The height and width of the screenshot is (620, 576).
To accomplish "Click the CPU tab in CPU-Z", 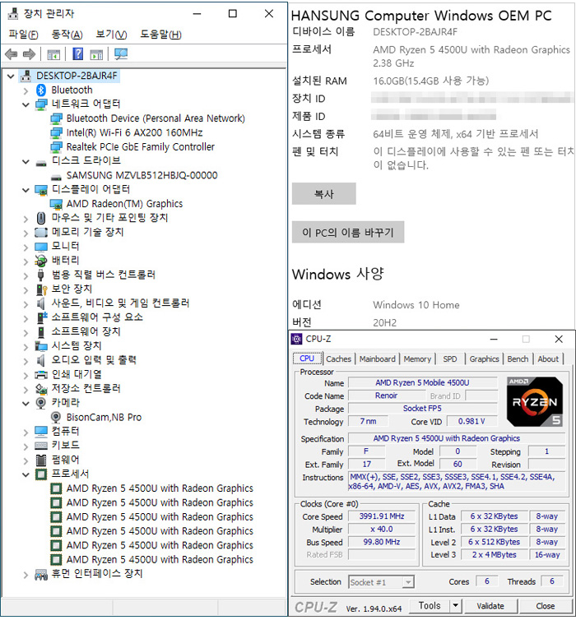I will coord(307,359).
